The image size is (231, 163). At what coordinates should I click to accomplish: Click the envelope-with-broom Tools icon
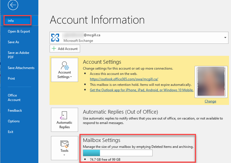[x=64, y=144]
